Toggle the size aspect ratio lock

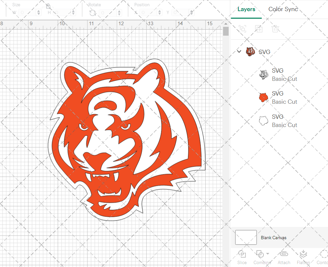click(48, 6)
